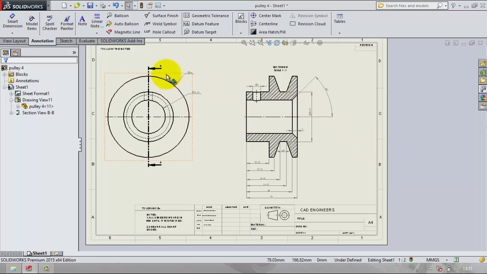Create a new document
Image resolution: width=487 pixels, height=274 pixels.
64,5
